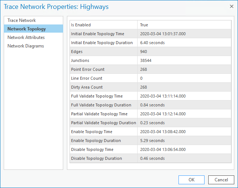Select the Full Validate Topology Time value
The width and height of the screenshot is (238, 188).
(163, 96)
